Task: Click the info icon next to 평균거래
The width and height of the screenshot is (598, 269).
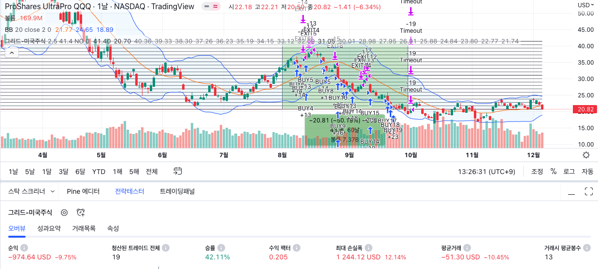Action: click(468, 248)
